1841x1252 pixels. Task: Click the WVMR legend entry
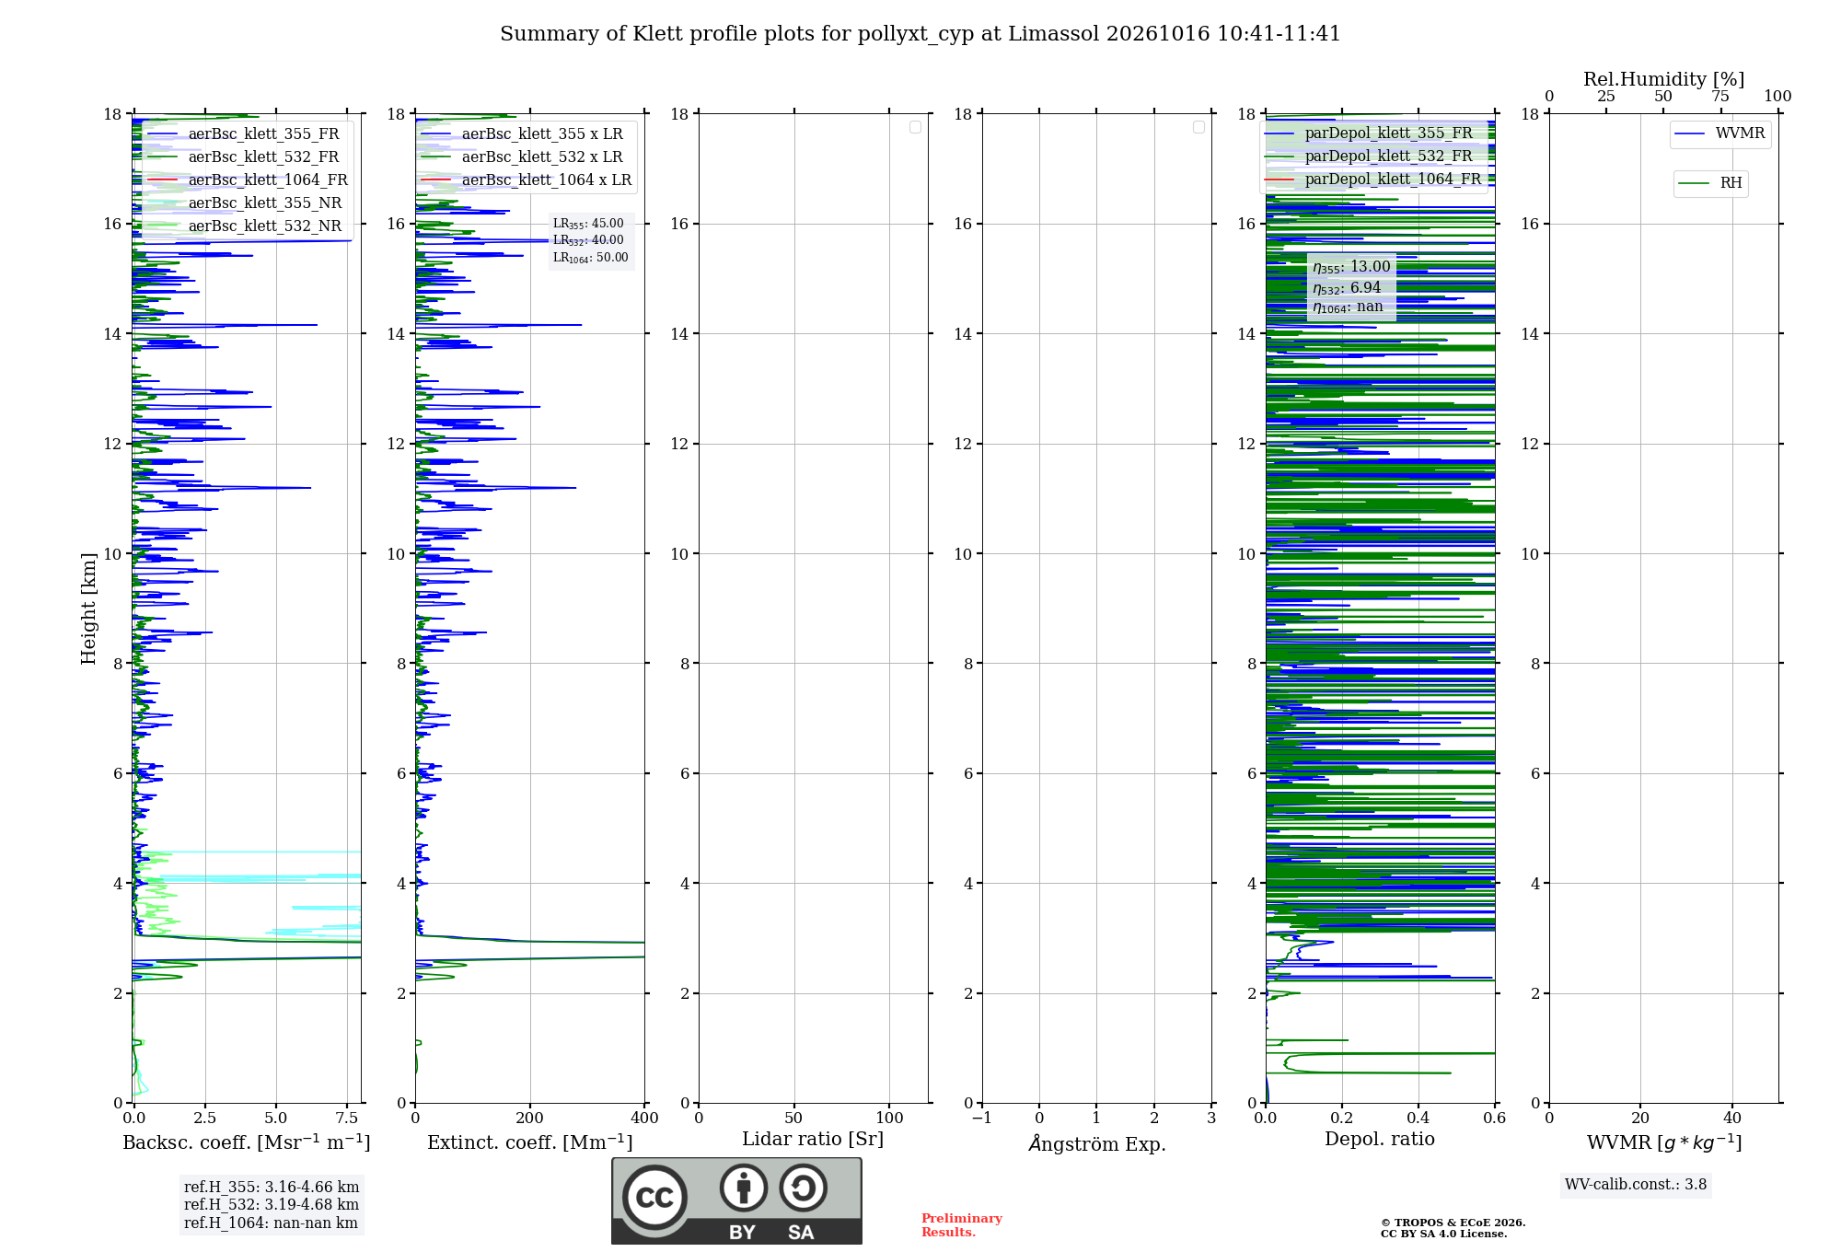click(x=1720, y=134)
